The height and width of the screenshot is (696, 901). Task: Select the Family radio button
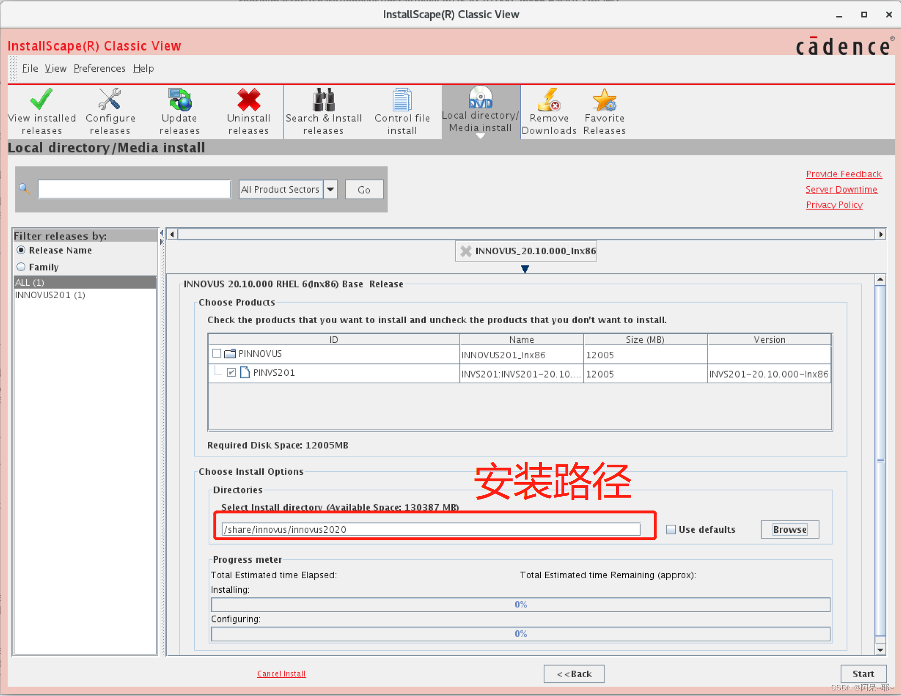click(x=21, y=267)
